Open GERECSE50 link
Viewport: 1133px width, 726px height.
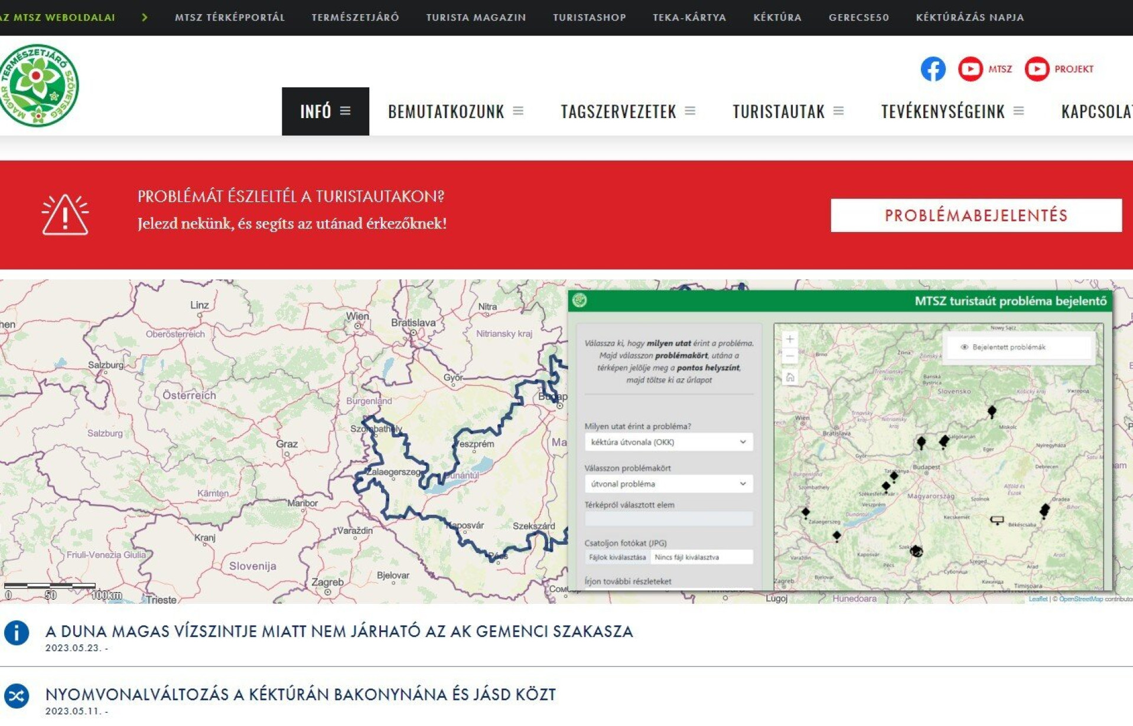pos(858,18)
